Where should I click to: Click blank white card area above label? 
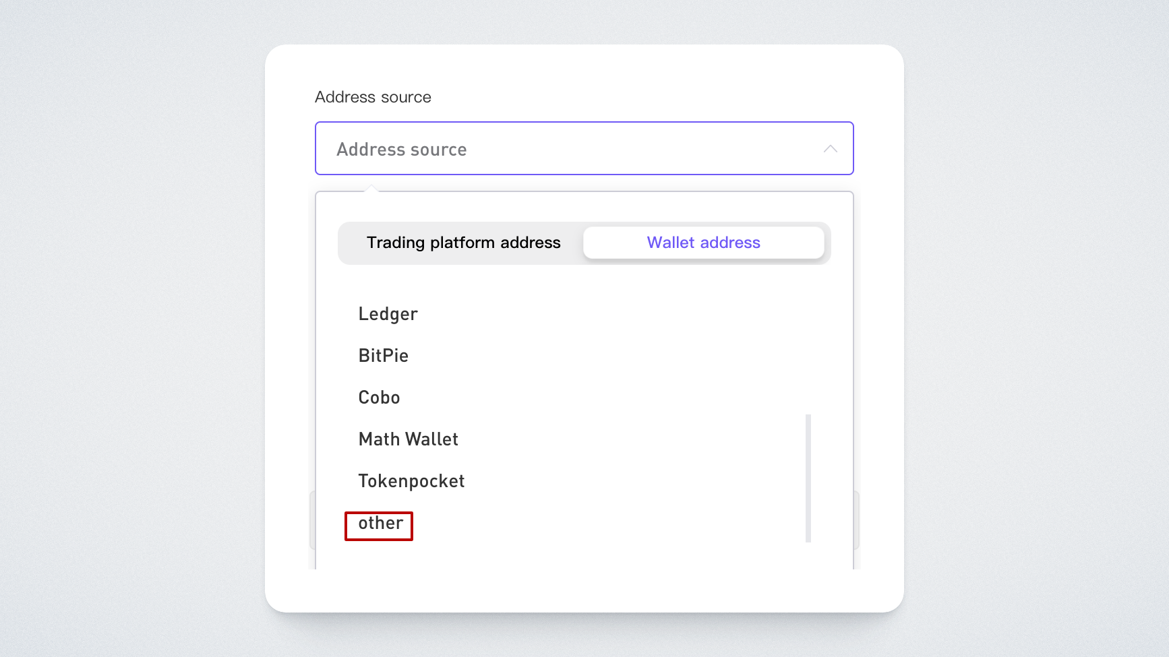[584, 66]
